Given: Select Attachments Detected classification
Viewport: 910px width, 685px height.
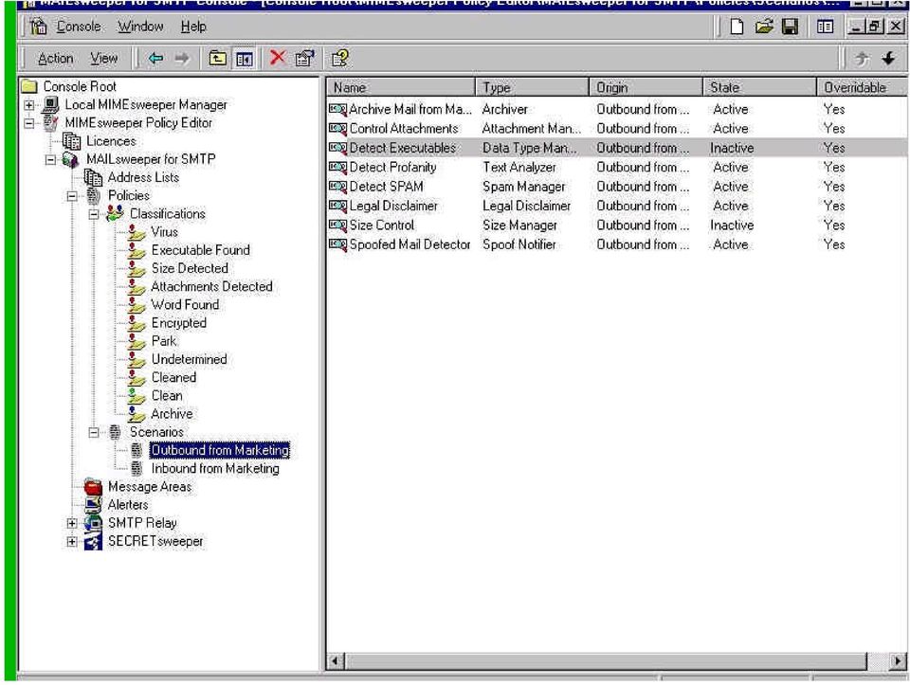Looking at the screenshot, I should tap(211, 286).
